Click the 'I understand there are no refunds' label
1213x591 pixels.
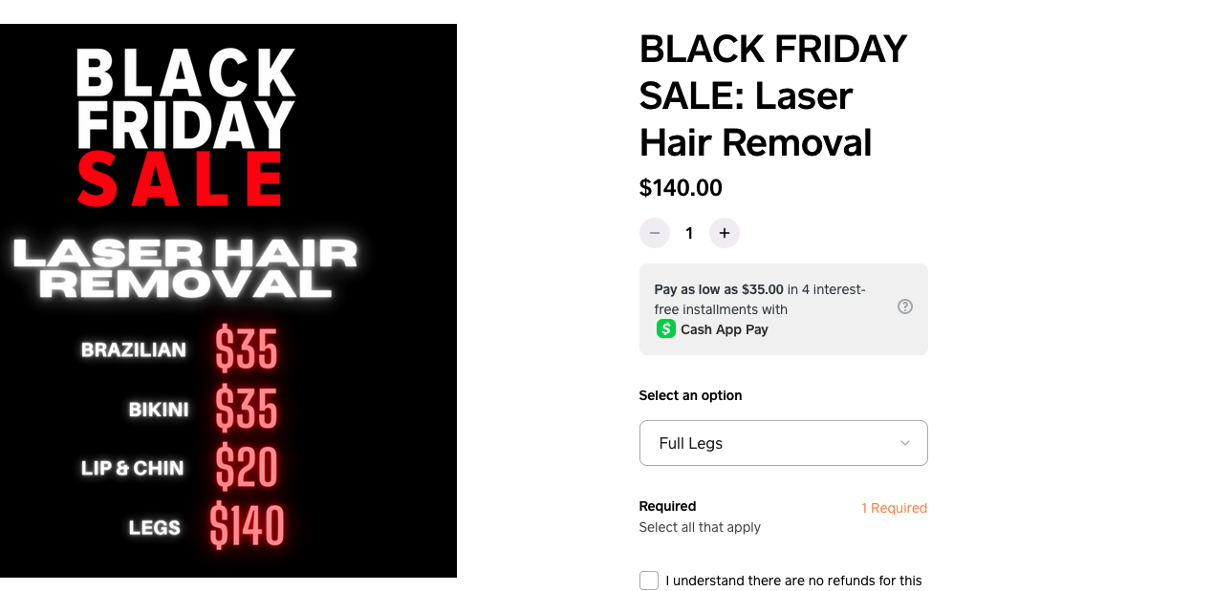pyautogui.click(x=794, y=580)
